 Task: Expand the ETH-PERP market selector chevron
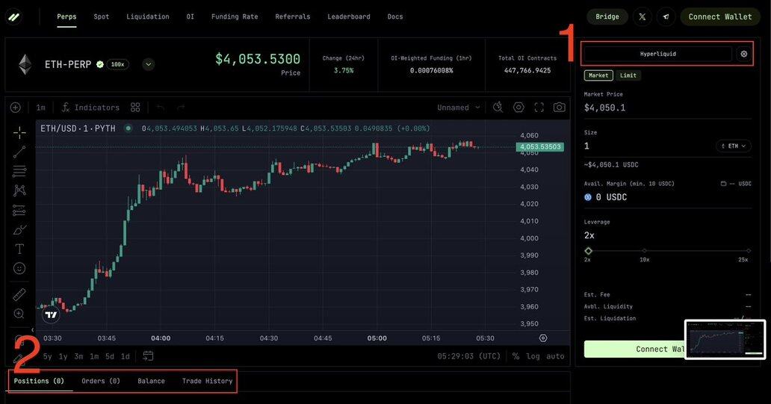click(x=149, y=64)
